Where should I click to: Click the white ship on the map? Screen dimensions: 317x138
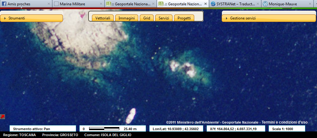131,116
